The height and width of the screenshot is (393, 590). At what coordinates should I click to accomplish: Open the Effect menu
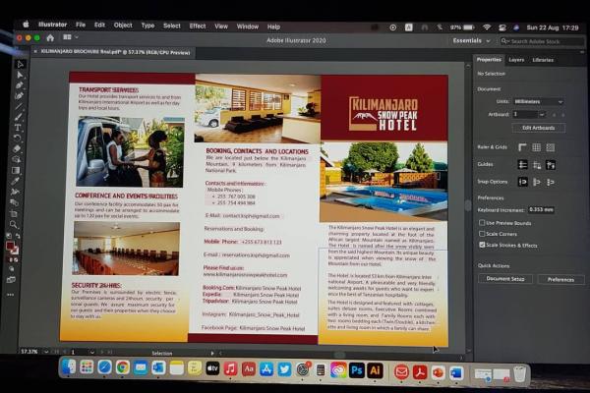[198, 25]
